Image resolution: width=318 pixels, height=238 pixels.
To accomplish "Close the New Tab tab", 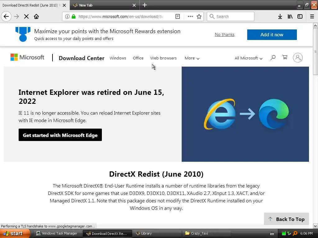I will click(134, 5).
